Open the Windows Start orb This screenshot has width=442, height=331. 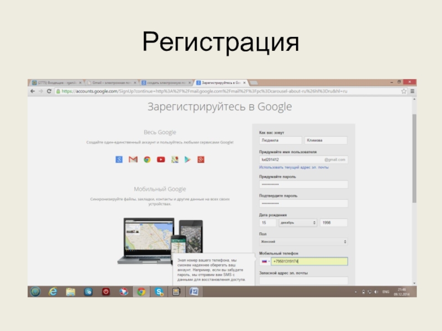pos(35,292)
